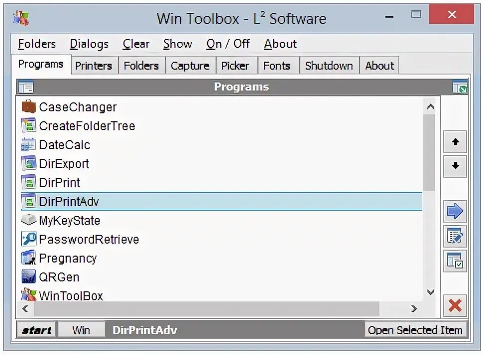Select DateCalc in the list
483x355 pixels.
pyautogui.click(x=221, y=145)
